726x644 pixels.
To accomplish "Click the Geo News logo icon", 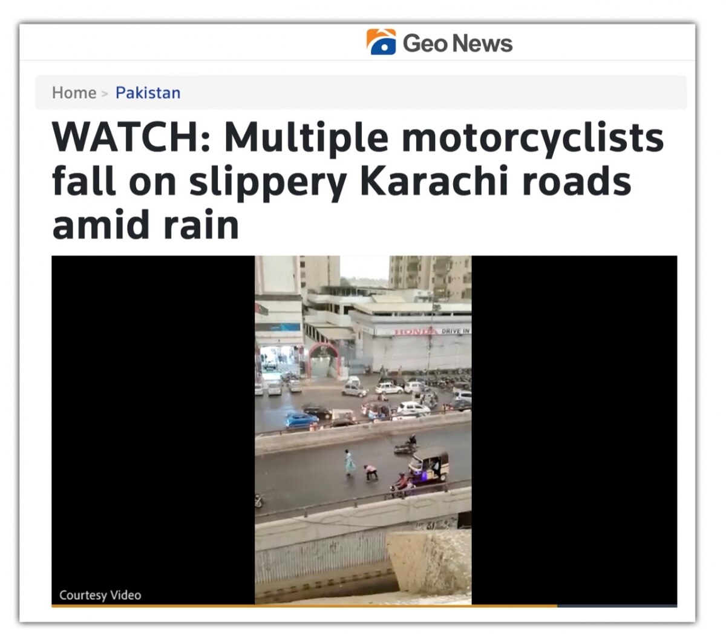I will pos(381,42).
